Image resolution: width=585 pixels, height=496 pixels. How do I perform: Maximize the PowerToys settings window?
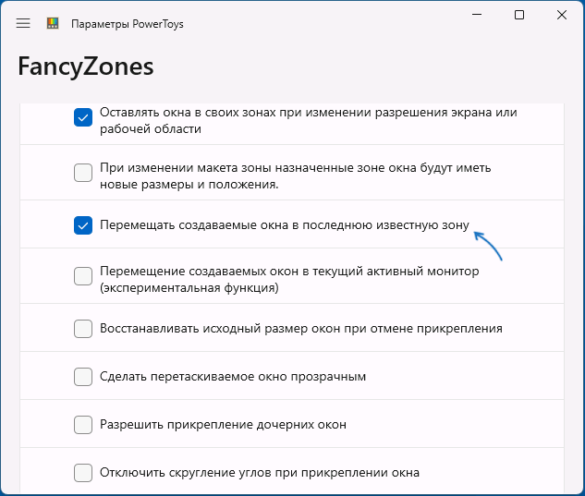coord(519,15)
